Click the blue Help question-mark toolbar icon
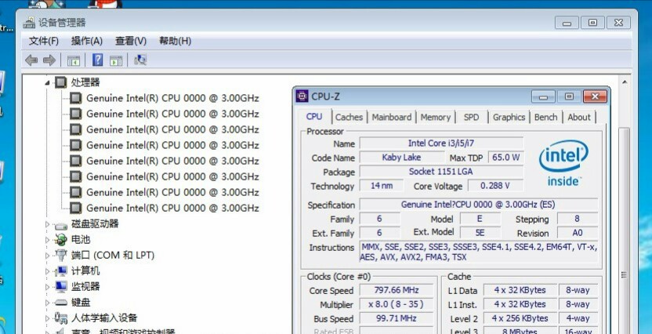Viewport: 652px width, 334px height. click(x=97, y=60)
